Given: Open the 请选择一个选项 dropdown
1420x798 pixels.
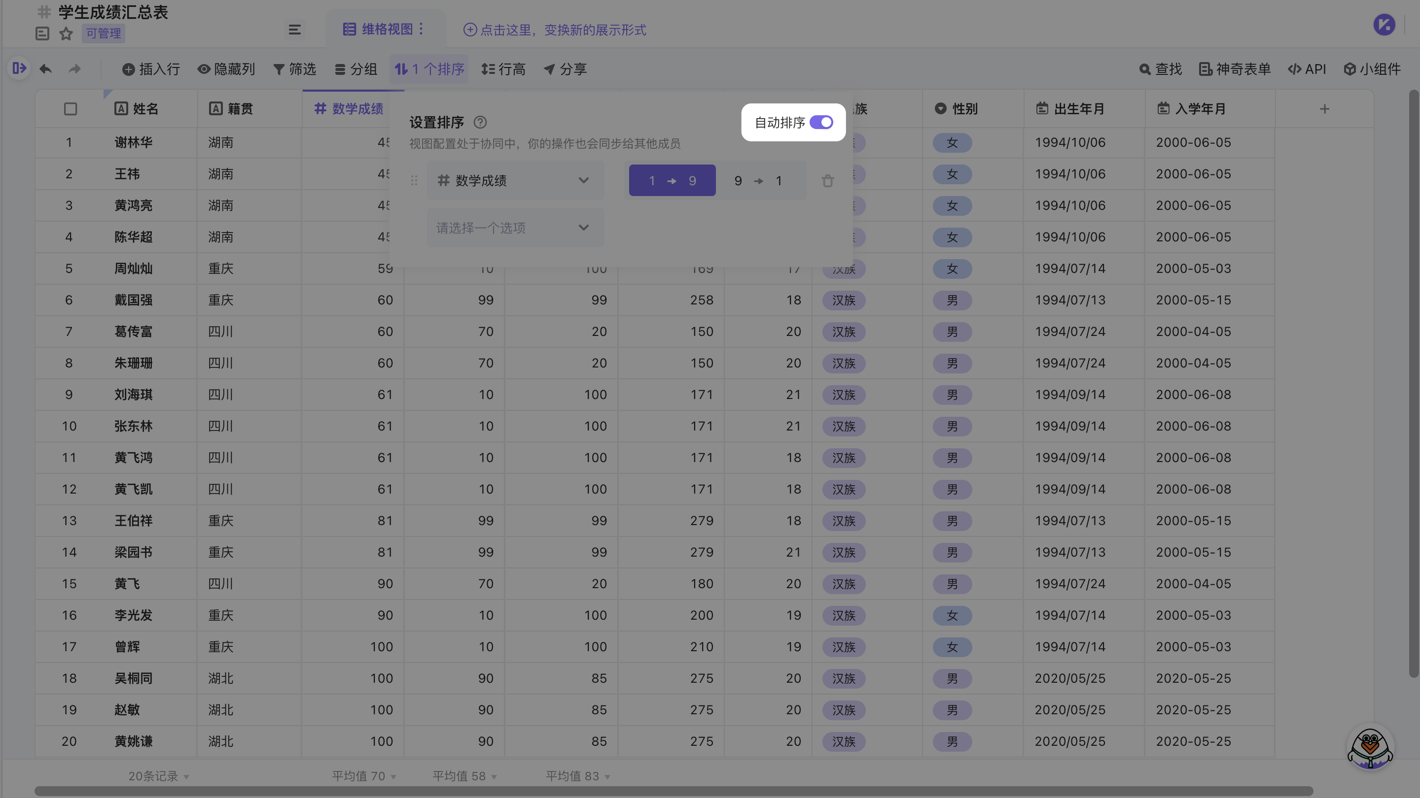Looking at the screenshot, I should pos(515,228).
